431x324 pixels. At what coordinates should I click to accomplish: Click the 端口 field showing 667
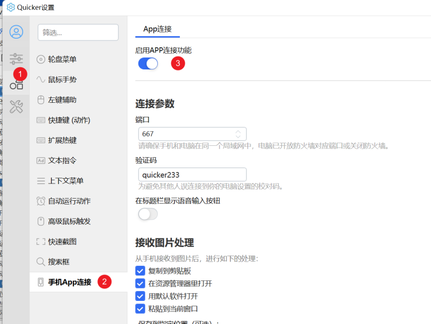(192, 134)
